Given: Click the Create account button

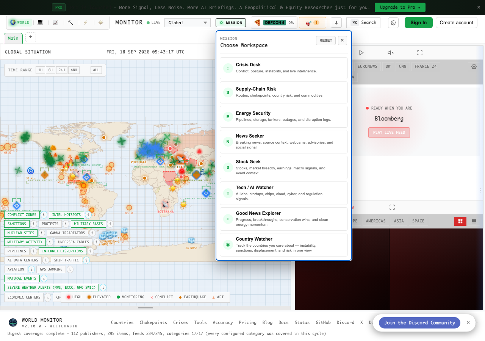Looking at the screenshot, I should [x=457, y=23].
